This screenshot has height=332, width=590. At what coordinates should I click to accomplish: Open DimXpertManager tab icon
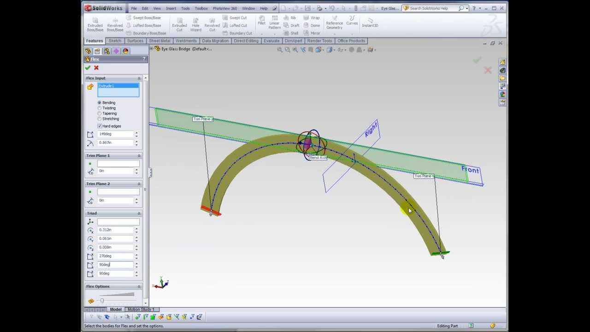tap(116, 51)
